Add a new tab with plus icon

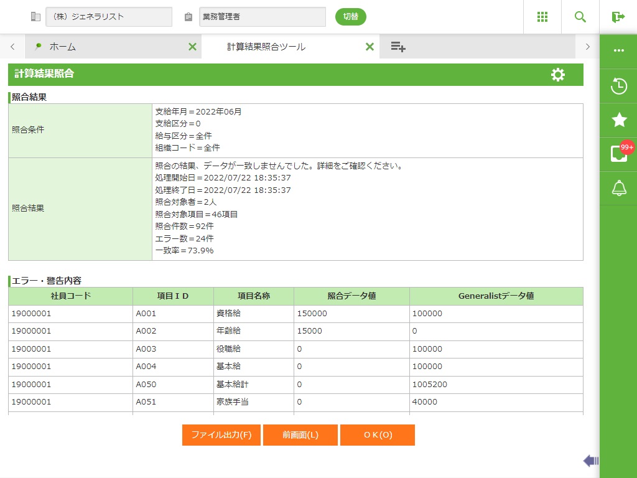398,47
